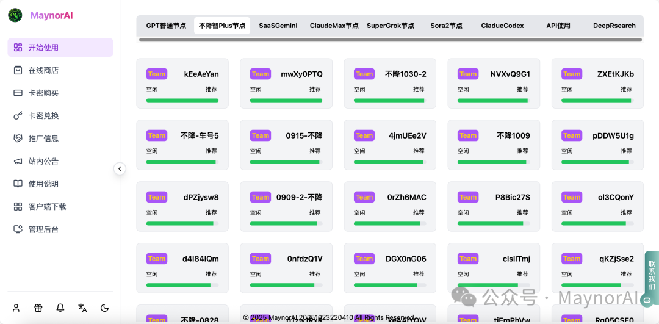Click the 站内公告 megaphone icon
The image size is (659, 324).
(18, 161)
